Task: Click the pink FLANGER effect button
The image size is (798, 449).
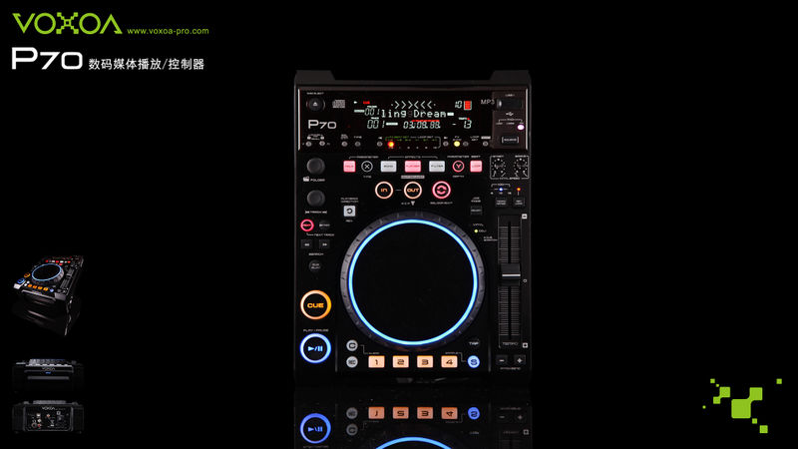Action: (x=413, y=167)
